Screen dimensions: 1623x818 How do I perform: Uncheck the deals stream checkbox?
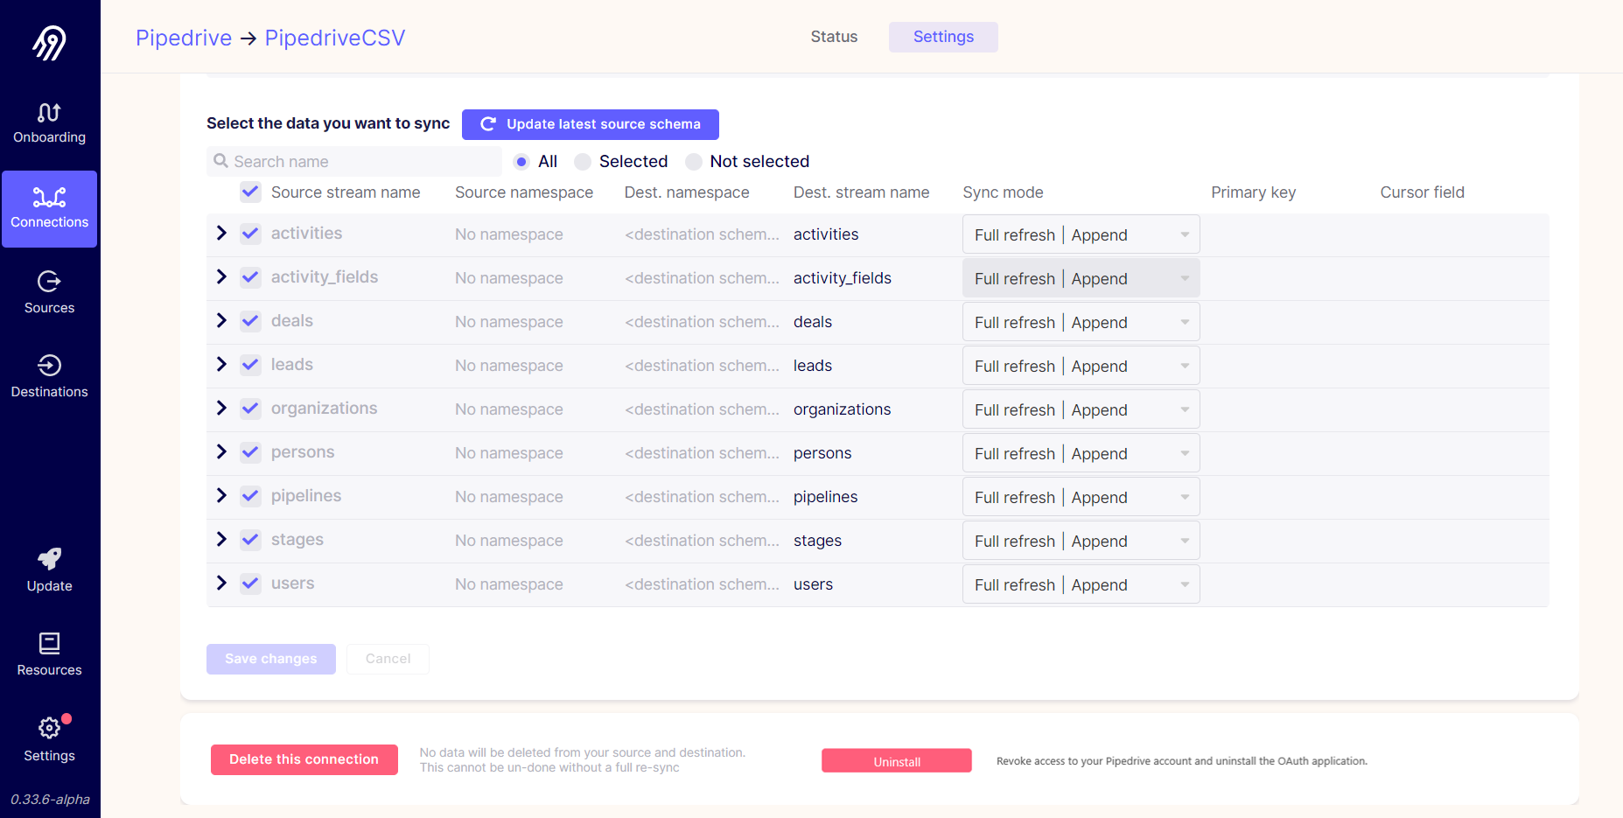(x=250, y=321)
